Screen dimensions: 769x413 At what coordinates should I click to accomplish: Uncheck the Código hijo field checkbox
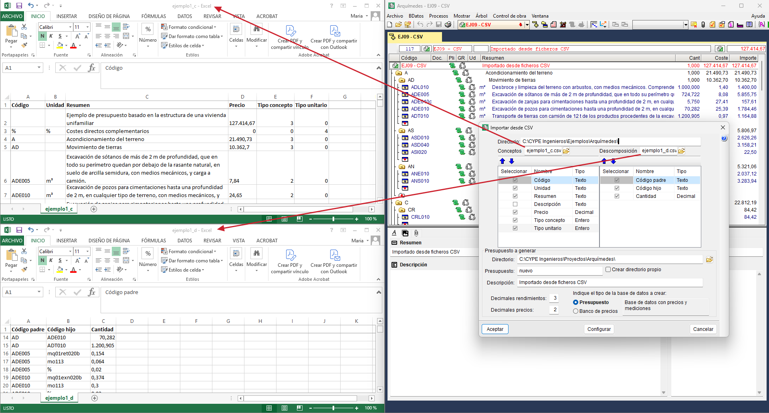pos(617,188)
